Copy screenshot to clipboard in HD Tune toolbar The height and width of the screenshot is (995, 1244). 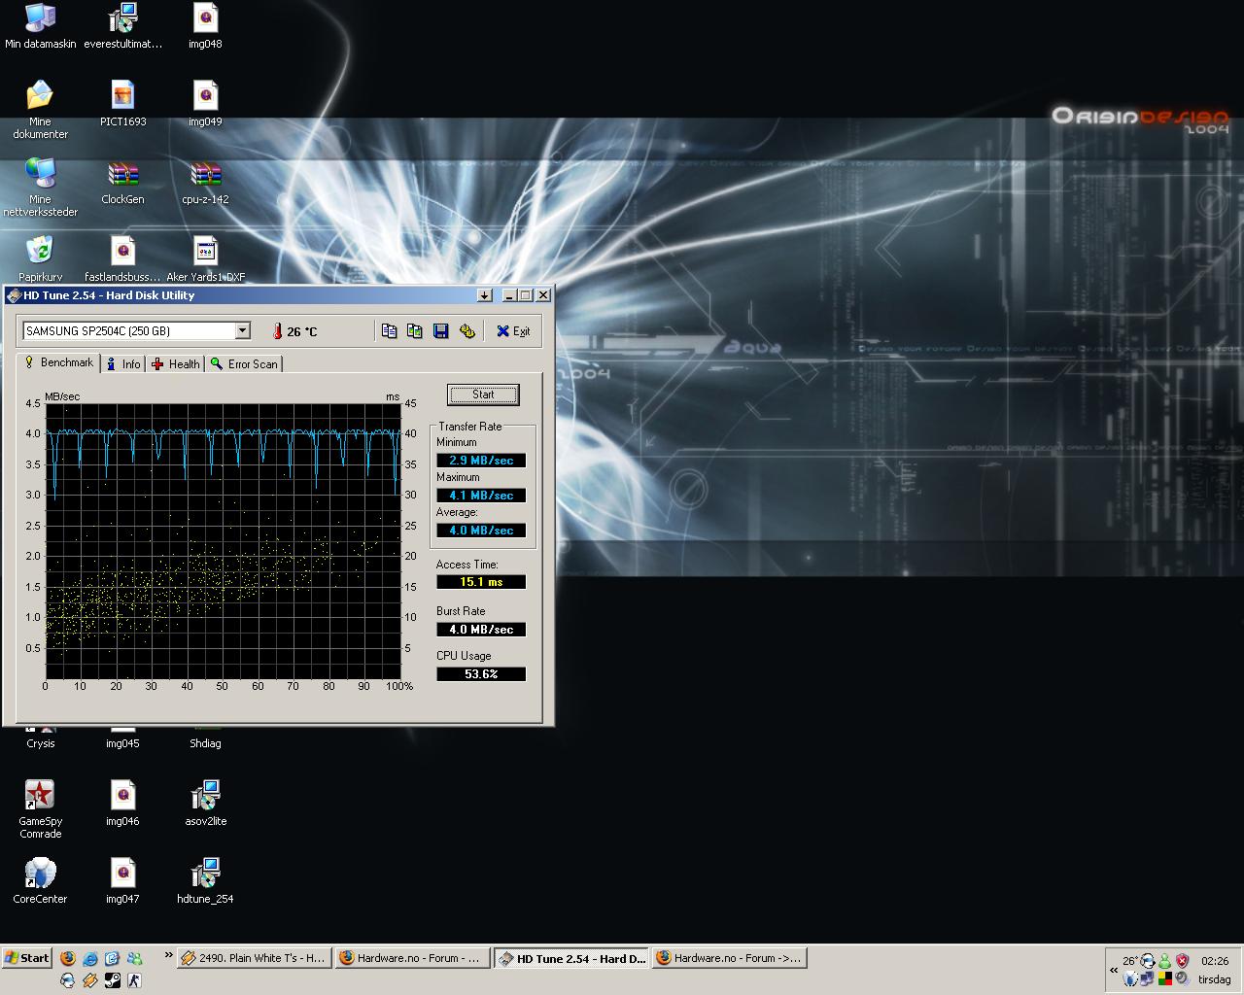pyautogui.click(x=415, y=331)
